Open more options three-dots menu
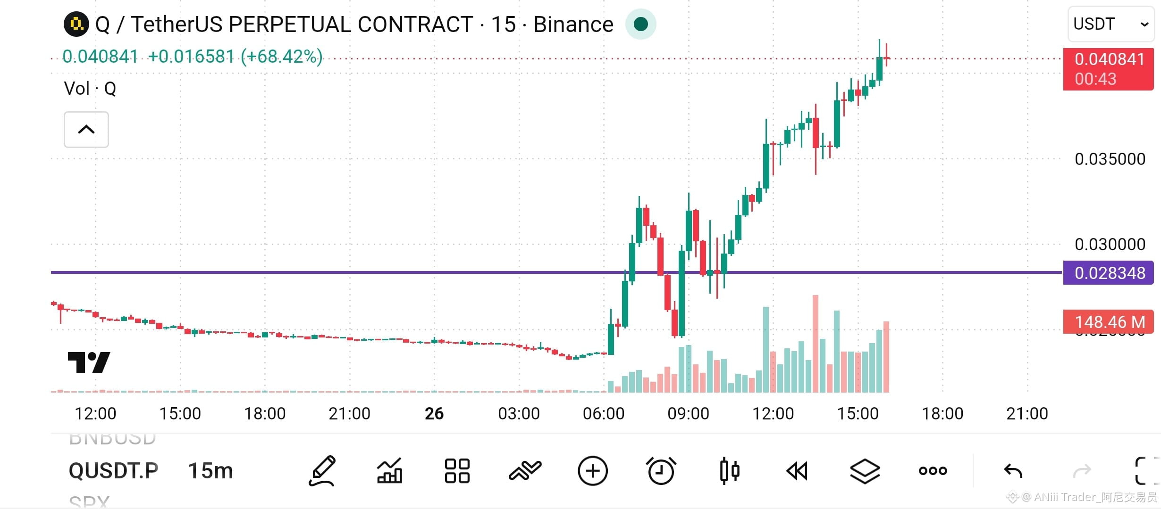 pyautogui.click(x=933, y=470)
